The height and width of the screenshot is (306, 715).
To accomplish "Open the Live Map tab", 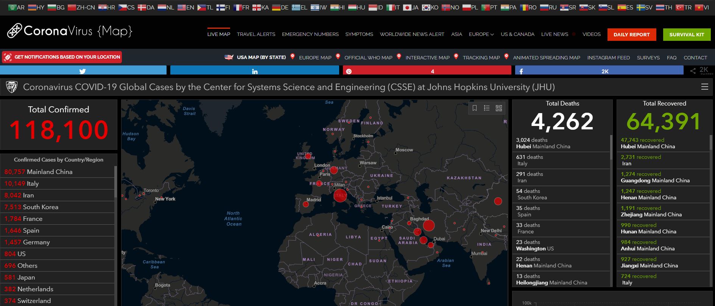I will coord(219,34).
